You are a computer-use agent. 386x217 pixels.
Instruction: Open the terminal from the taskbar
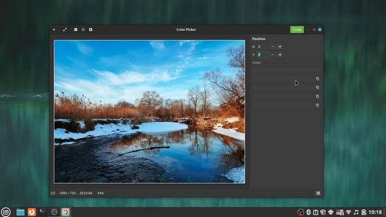point(43,212)
